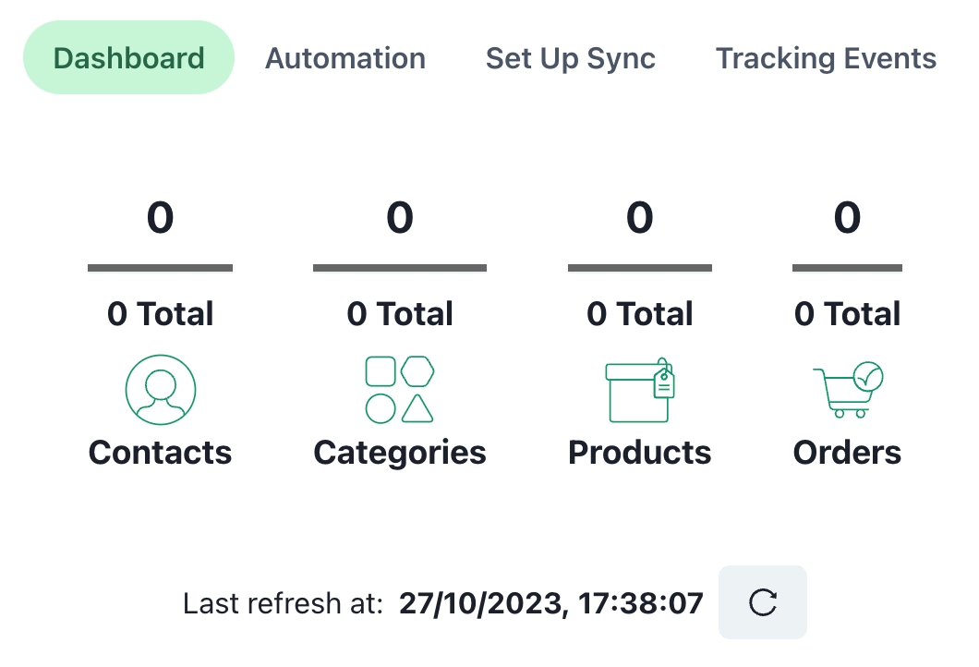Click the last refresh timestamp
The image size is (979, 667).
click(x=551, y=603)
